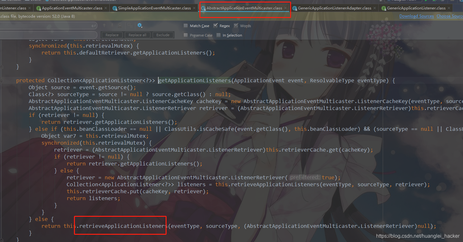463x242 pixels.
Task: Click the 'return listeners;' statement
Action: pyautogui.click(x=94, y=199)
